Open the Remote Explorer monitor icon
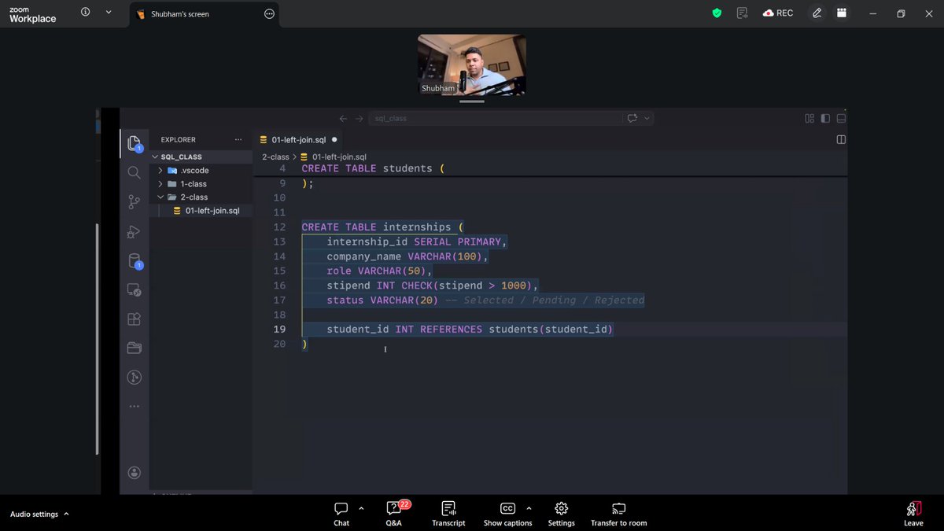This screenshot has height=531, width=944. [134, 290]
